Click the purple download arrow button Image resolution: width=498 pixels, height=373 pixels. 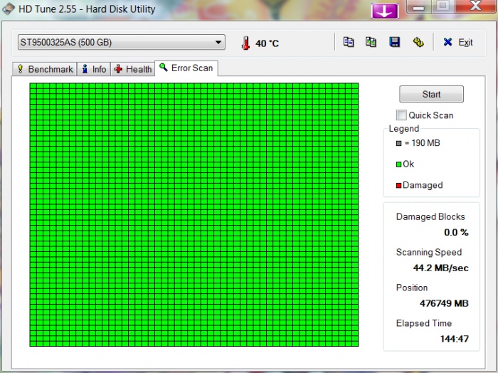pyautogui.click(x=385, y=11)
